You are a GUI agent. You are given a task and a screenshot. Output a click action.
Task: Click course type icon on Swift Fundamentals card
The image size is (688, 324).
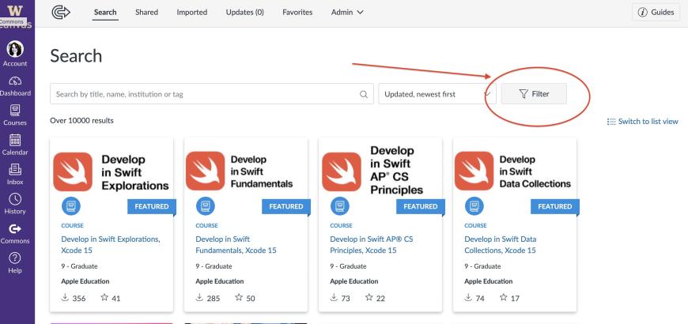pyautogui.click(x=206, y=206)
